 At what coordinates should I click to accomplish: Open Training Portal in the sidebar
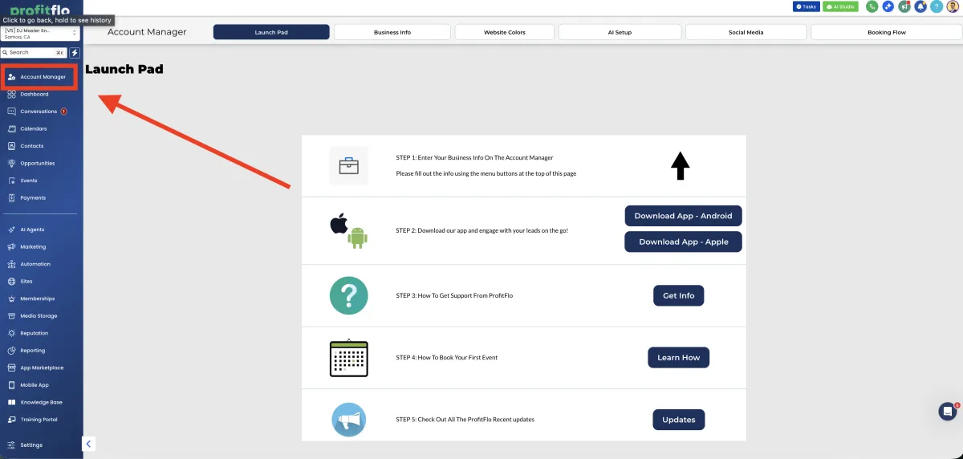tap(40, 419)
